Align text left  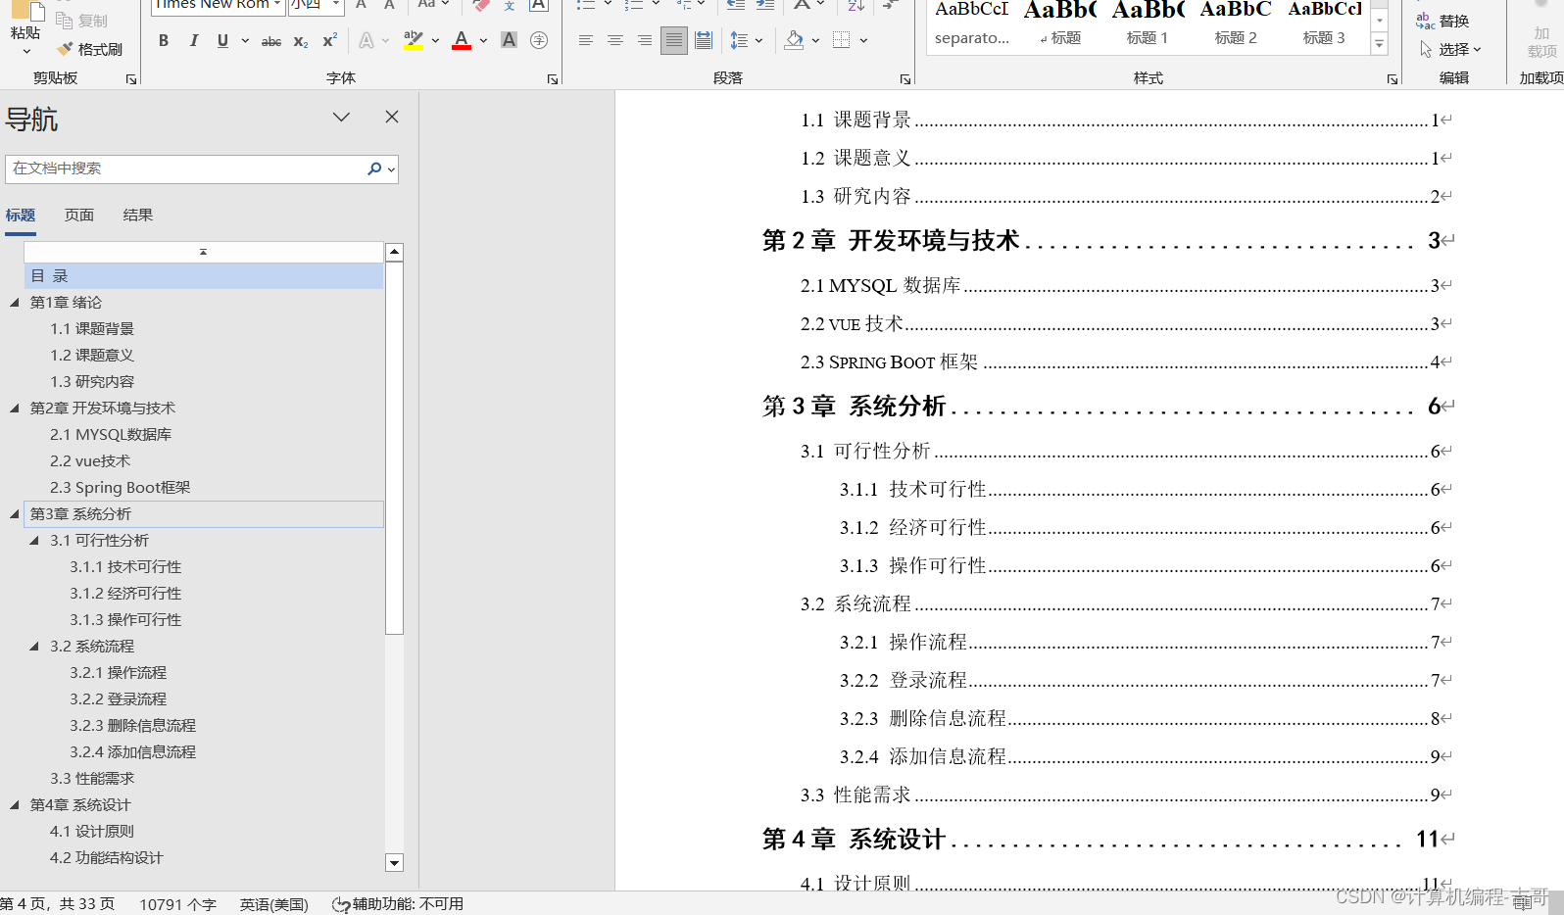click(585, 40)
